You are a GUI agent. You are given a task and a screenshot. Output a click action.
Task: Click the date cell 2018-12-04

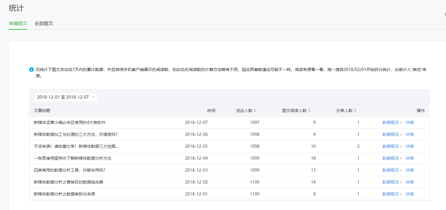coord(197,158)
